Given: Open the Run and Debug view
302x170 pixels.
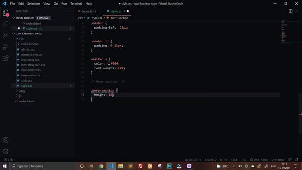Looking at the screenshot, I should 6,47.
